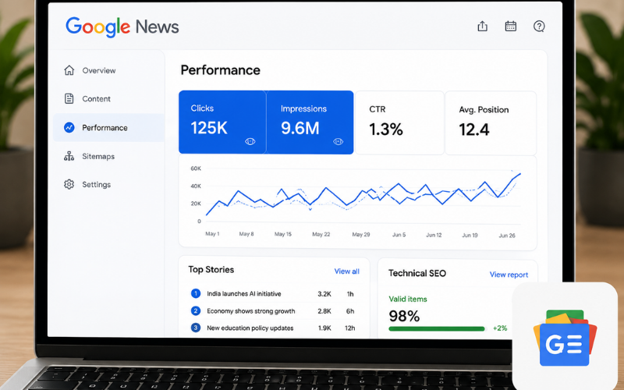Click the Jun 19 axis label
624x390 pixels.
click(470, 236)
